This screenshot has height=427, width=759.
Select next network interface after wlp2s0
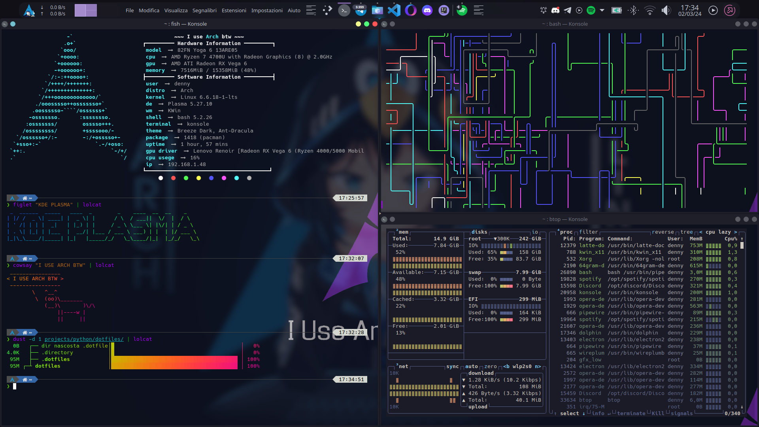(x=538, y=367)
